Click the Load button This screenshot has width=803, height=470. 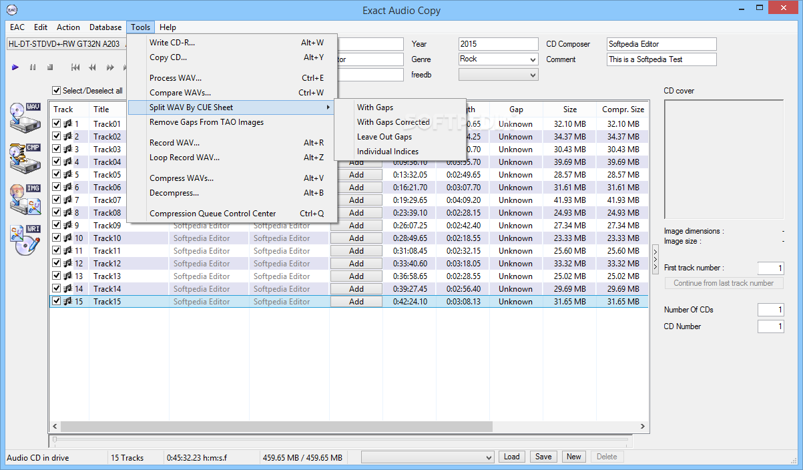[x=512, y=457]
